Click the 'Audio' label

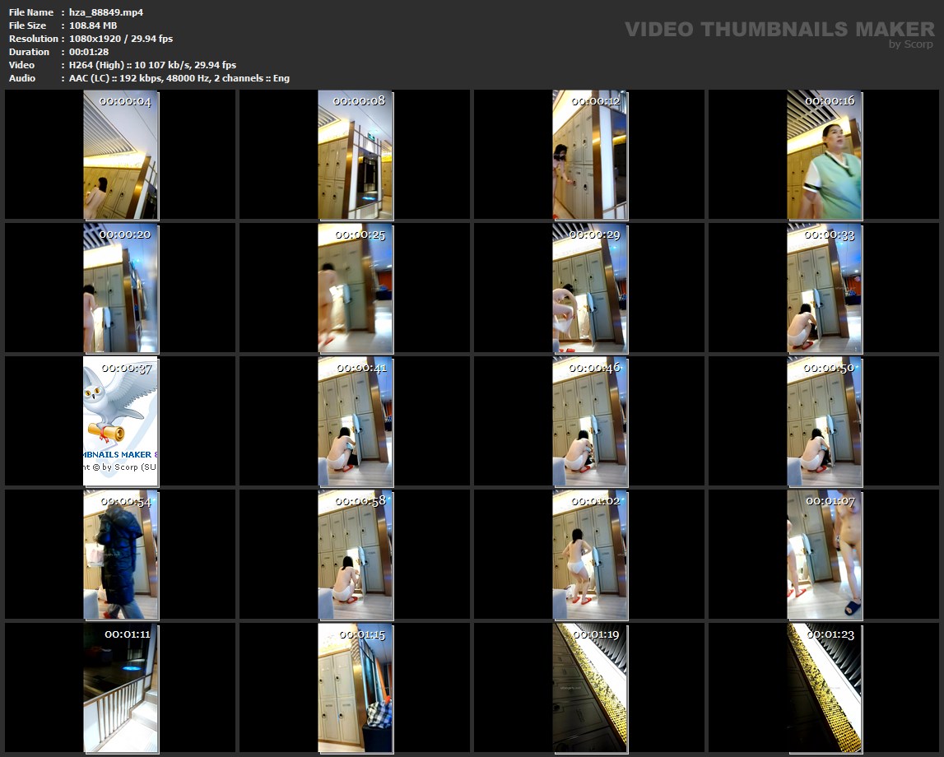coord(22,78)
